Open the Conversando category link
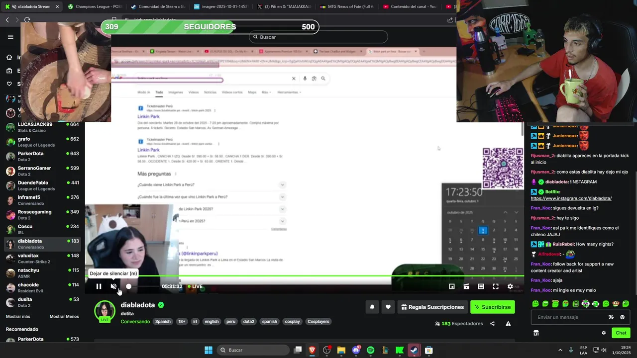The width and height of the screenshot is (637, 358). click(135, 322)
